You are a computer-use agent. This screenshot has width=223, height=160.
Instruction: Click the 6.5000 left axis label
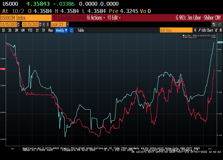coord(3,113)
